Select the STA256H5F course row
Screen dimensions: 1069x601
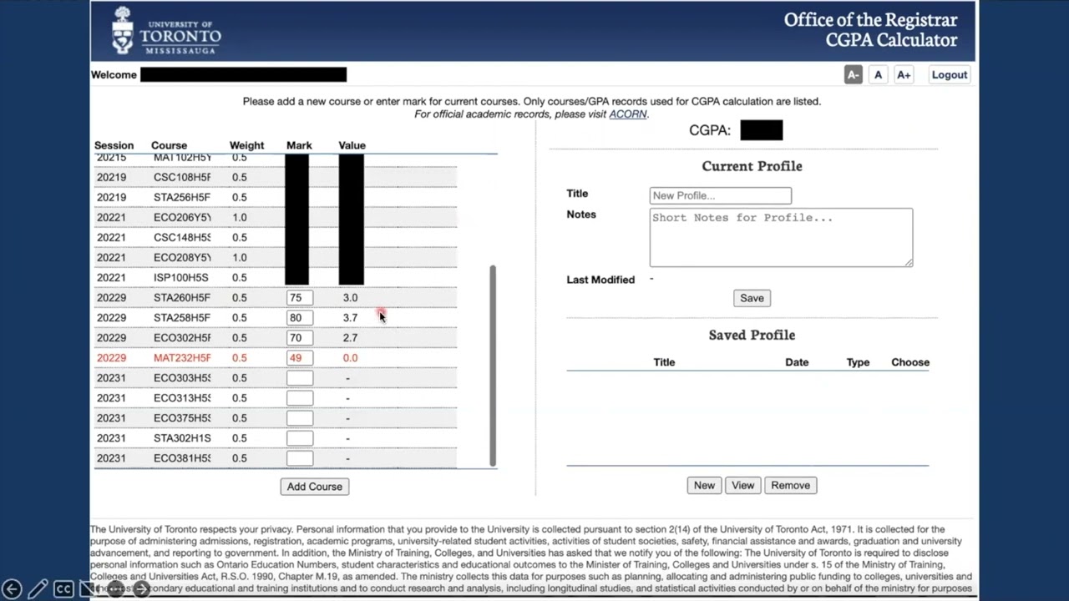pos(276,197)
